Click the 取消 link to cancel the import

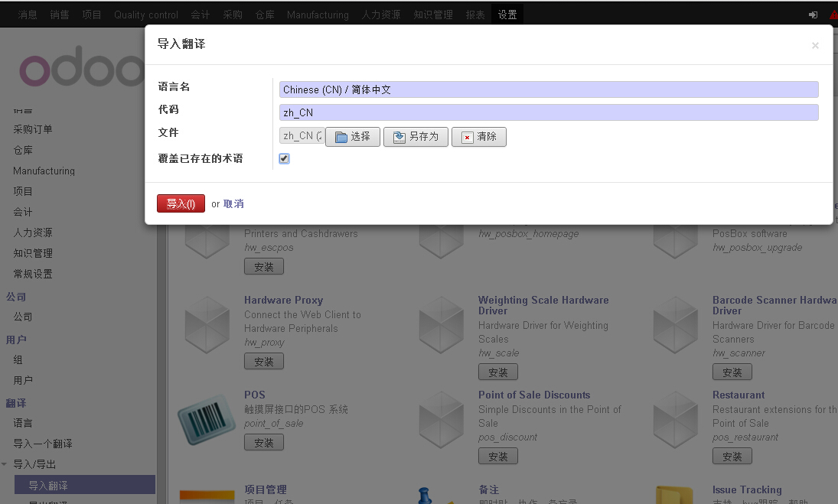click(x=233, y=204)
